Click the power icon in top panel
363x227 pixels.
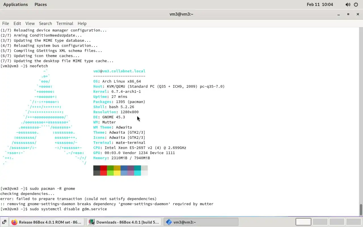[356, 5]
